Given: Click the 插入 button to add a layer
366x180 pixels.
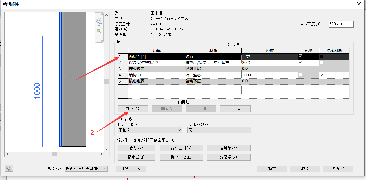Looking at the screenshot, I should 133,109.
